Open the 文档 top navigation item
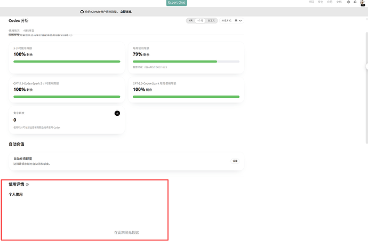This screenshot has height=245, width=368. [x=339, y=2]
